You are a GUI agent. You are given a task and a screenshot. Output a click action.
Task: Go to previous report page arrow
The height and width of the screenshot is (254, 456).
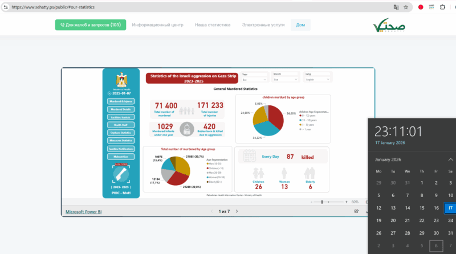(211, 211)
